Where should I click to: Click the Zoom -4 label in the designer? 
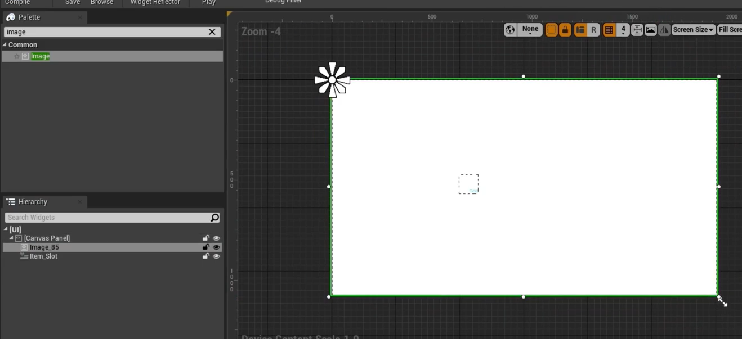click(261, 32)
